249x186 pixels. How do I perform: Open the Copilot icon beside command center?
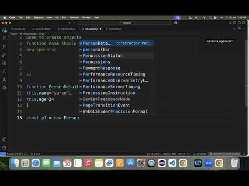176,23
